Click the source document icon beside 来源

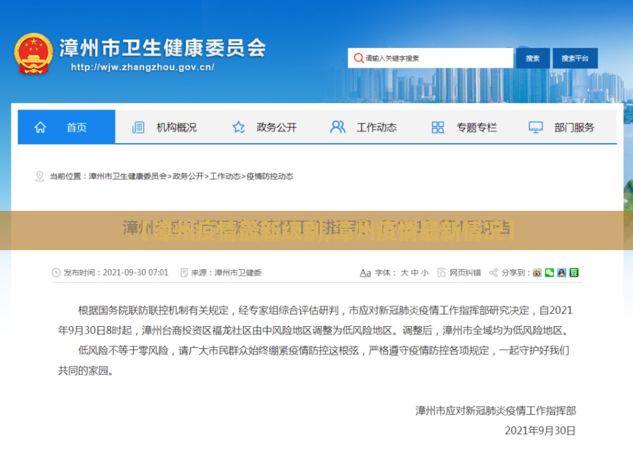click(184, 272)
